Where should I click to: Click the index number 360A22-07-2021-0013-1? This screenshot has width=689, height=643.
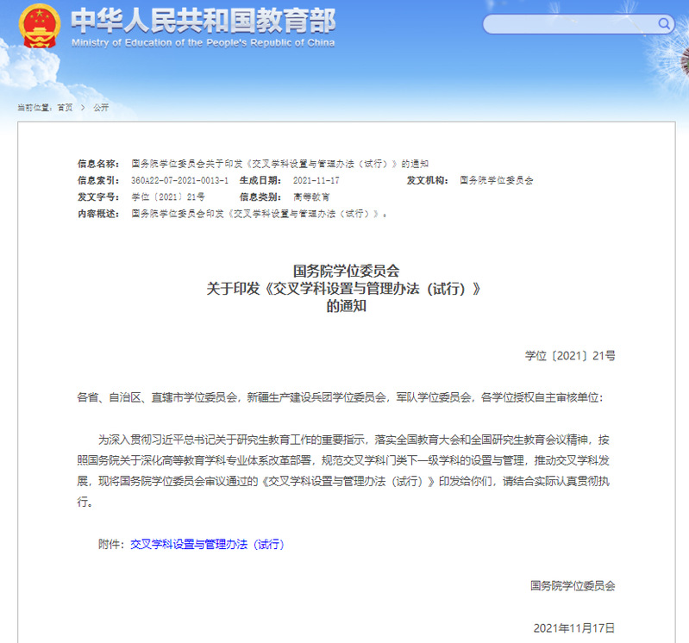(179, 180)
